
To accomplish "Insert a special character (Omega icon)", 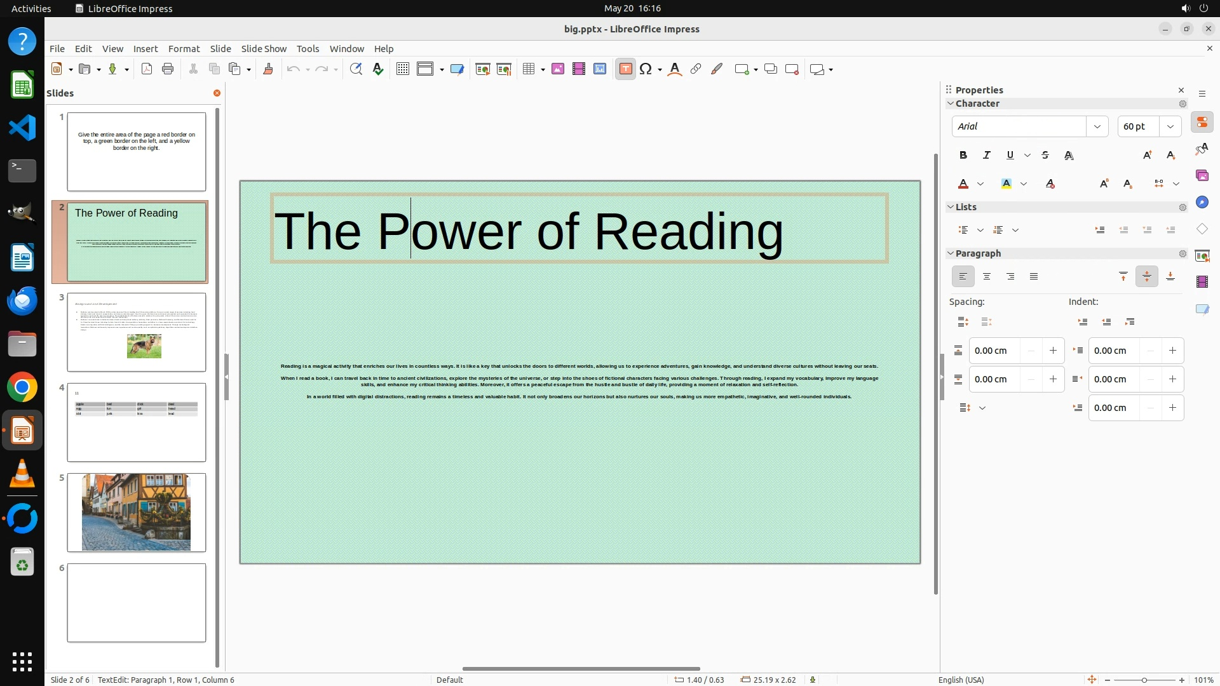I will pos(646,69).
